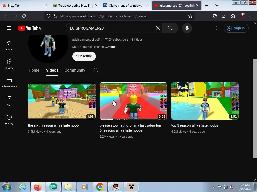Show site security padlock info
Screen dimensions: 257x192
[x=55, y=16]
